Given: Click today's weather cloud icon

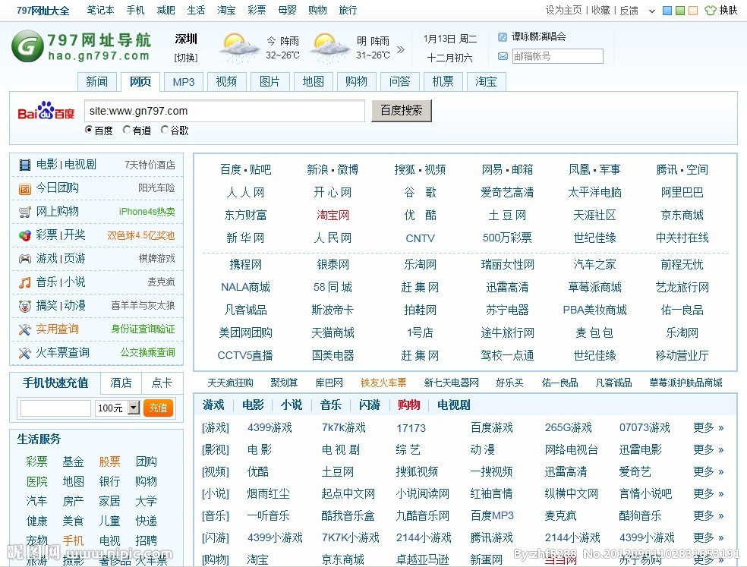Looking at the screenshot, I should click(239, 47).
